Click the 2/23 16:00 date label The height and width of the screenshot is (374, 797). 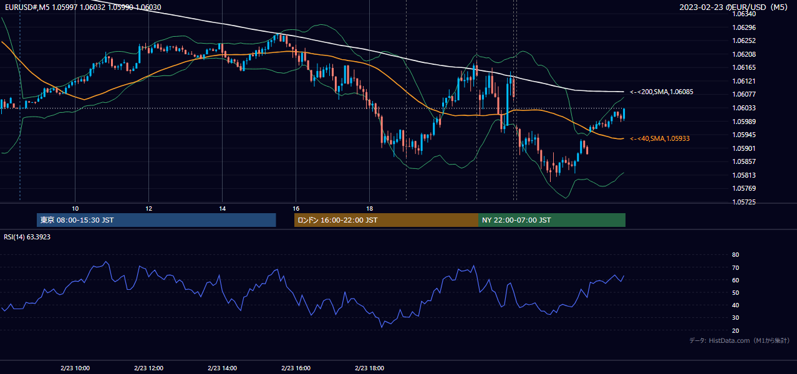point(296,368)
